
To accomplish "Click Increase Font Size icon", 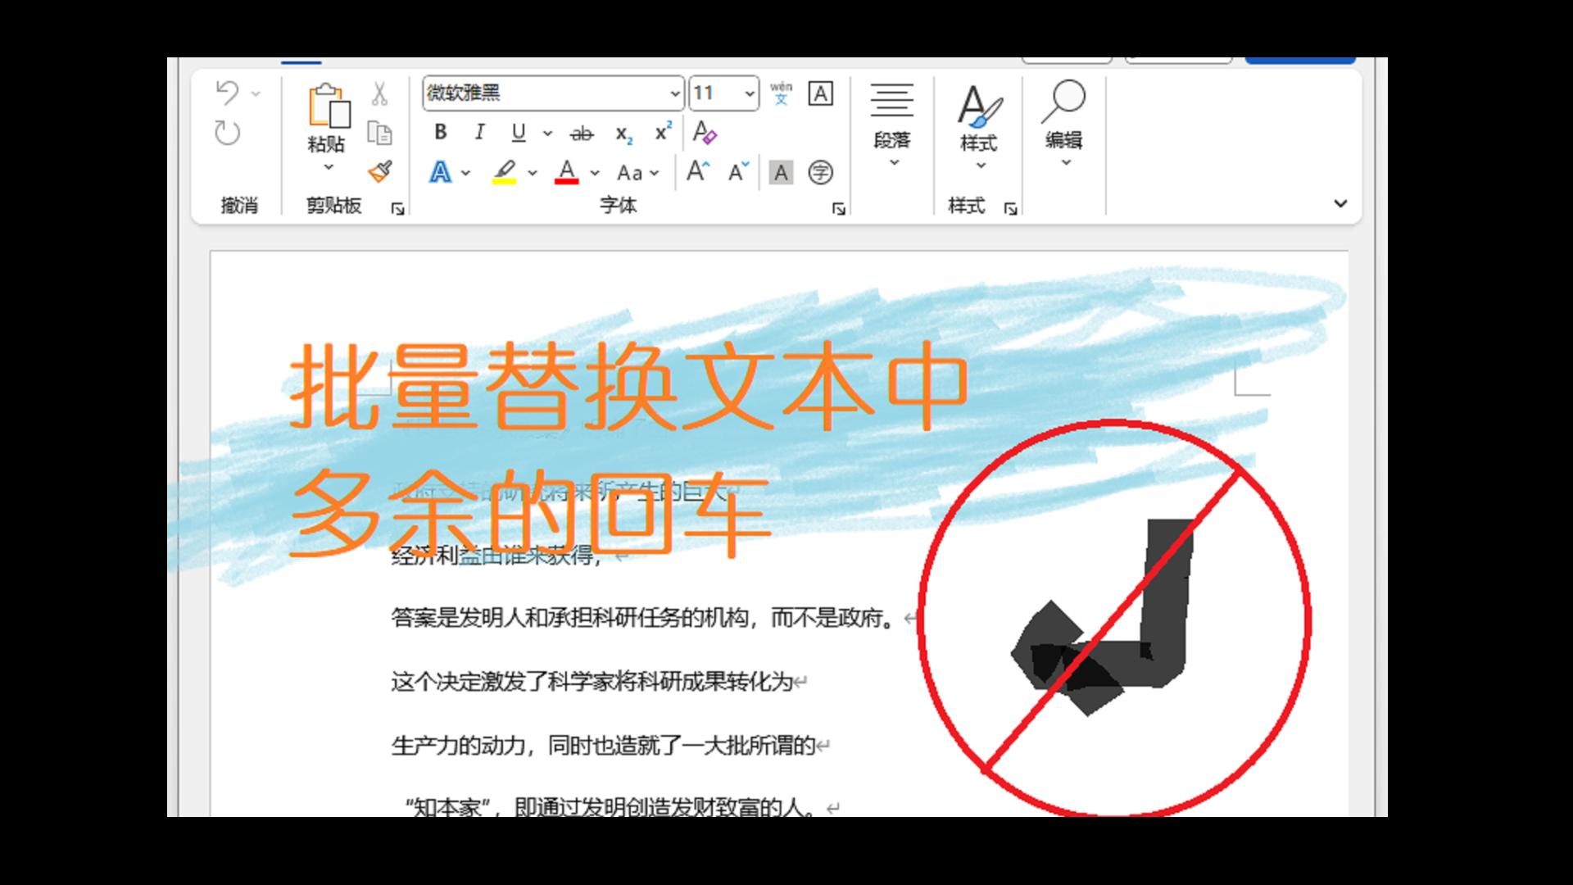I will pyautogui.click(x=698, y=171).
